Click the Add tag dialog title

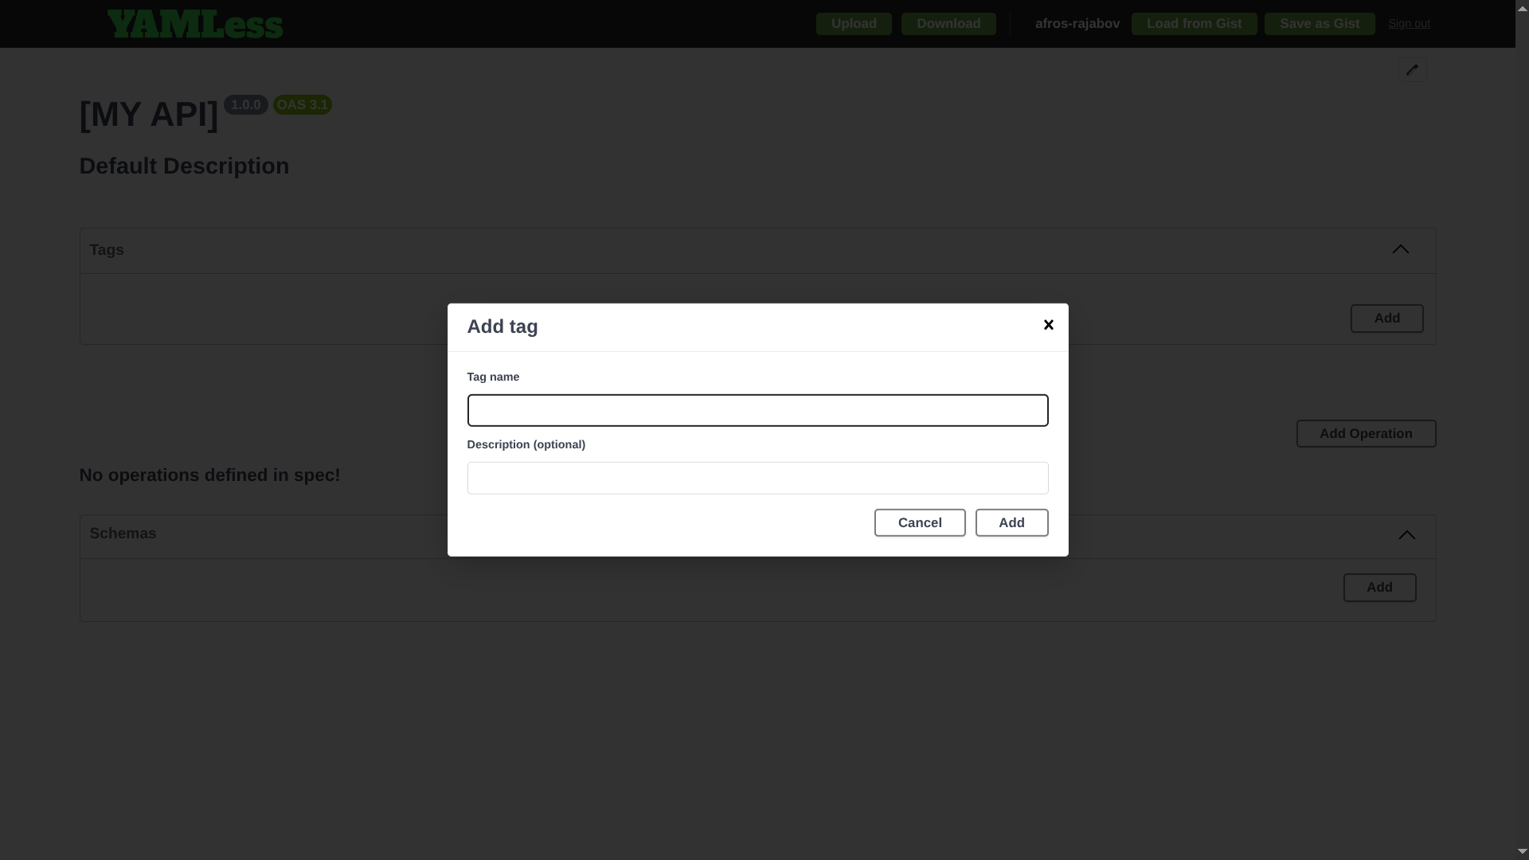(502, 326)
